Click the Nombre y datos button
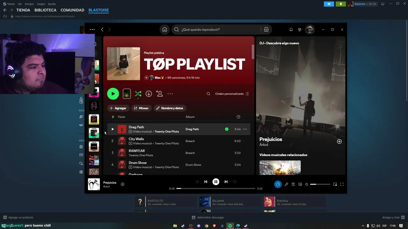This screenshot has height=229, width=408. [x=170, y=108]
